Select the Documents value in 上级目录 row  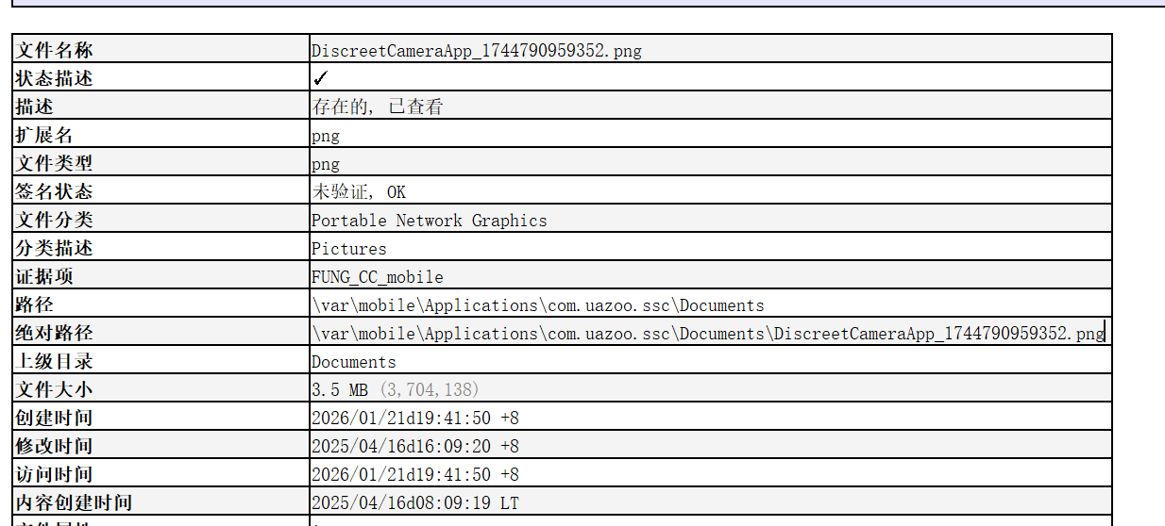[x=353, y=362]
